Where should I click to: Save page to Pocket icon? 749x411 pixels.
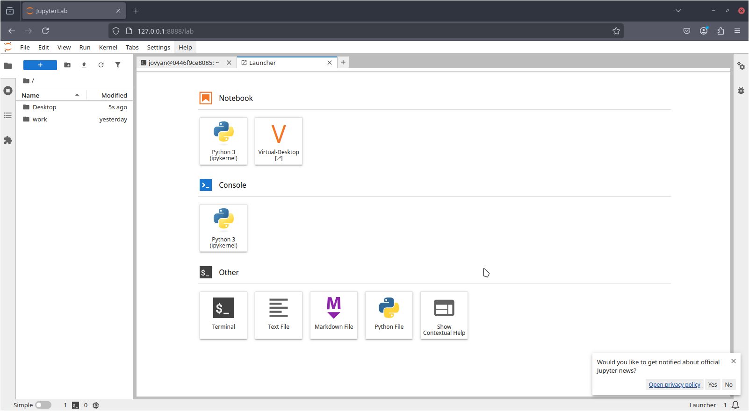pos(687,31)
